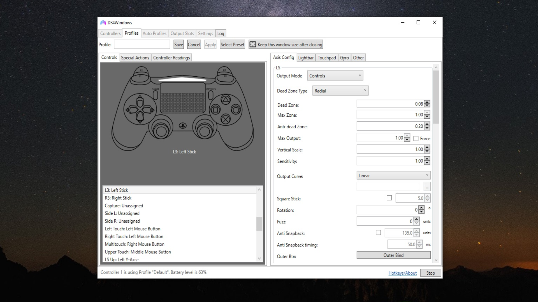Click Keep this window size after closing

click(x=286, y=44)
